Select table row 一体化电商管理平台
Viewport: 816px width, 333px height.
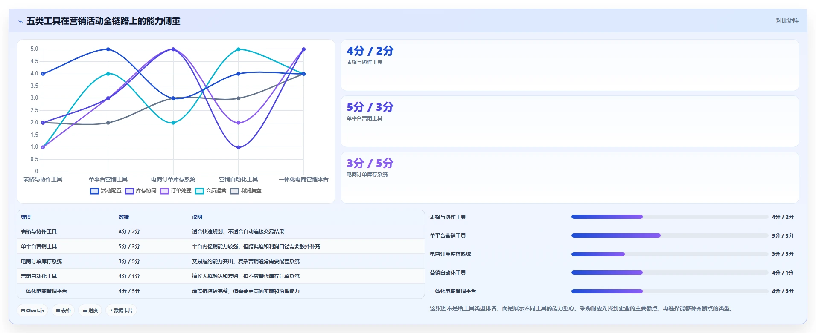[x=221, y=291]
